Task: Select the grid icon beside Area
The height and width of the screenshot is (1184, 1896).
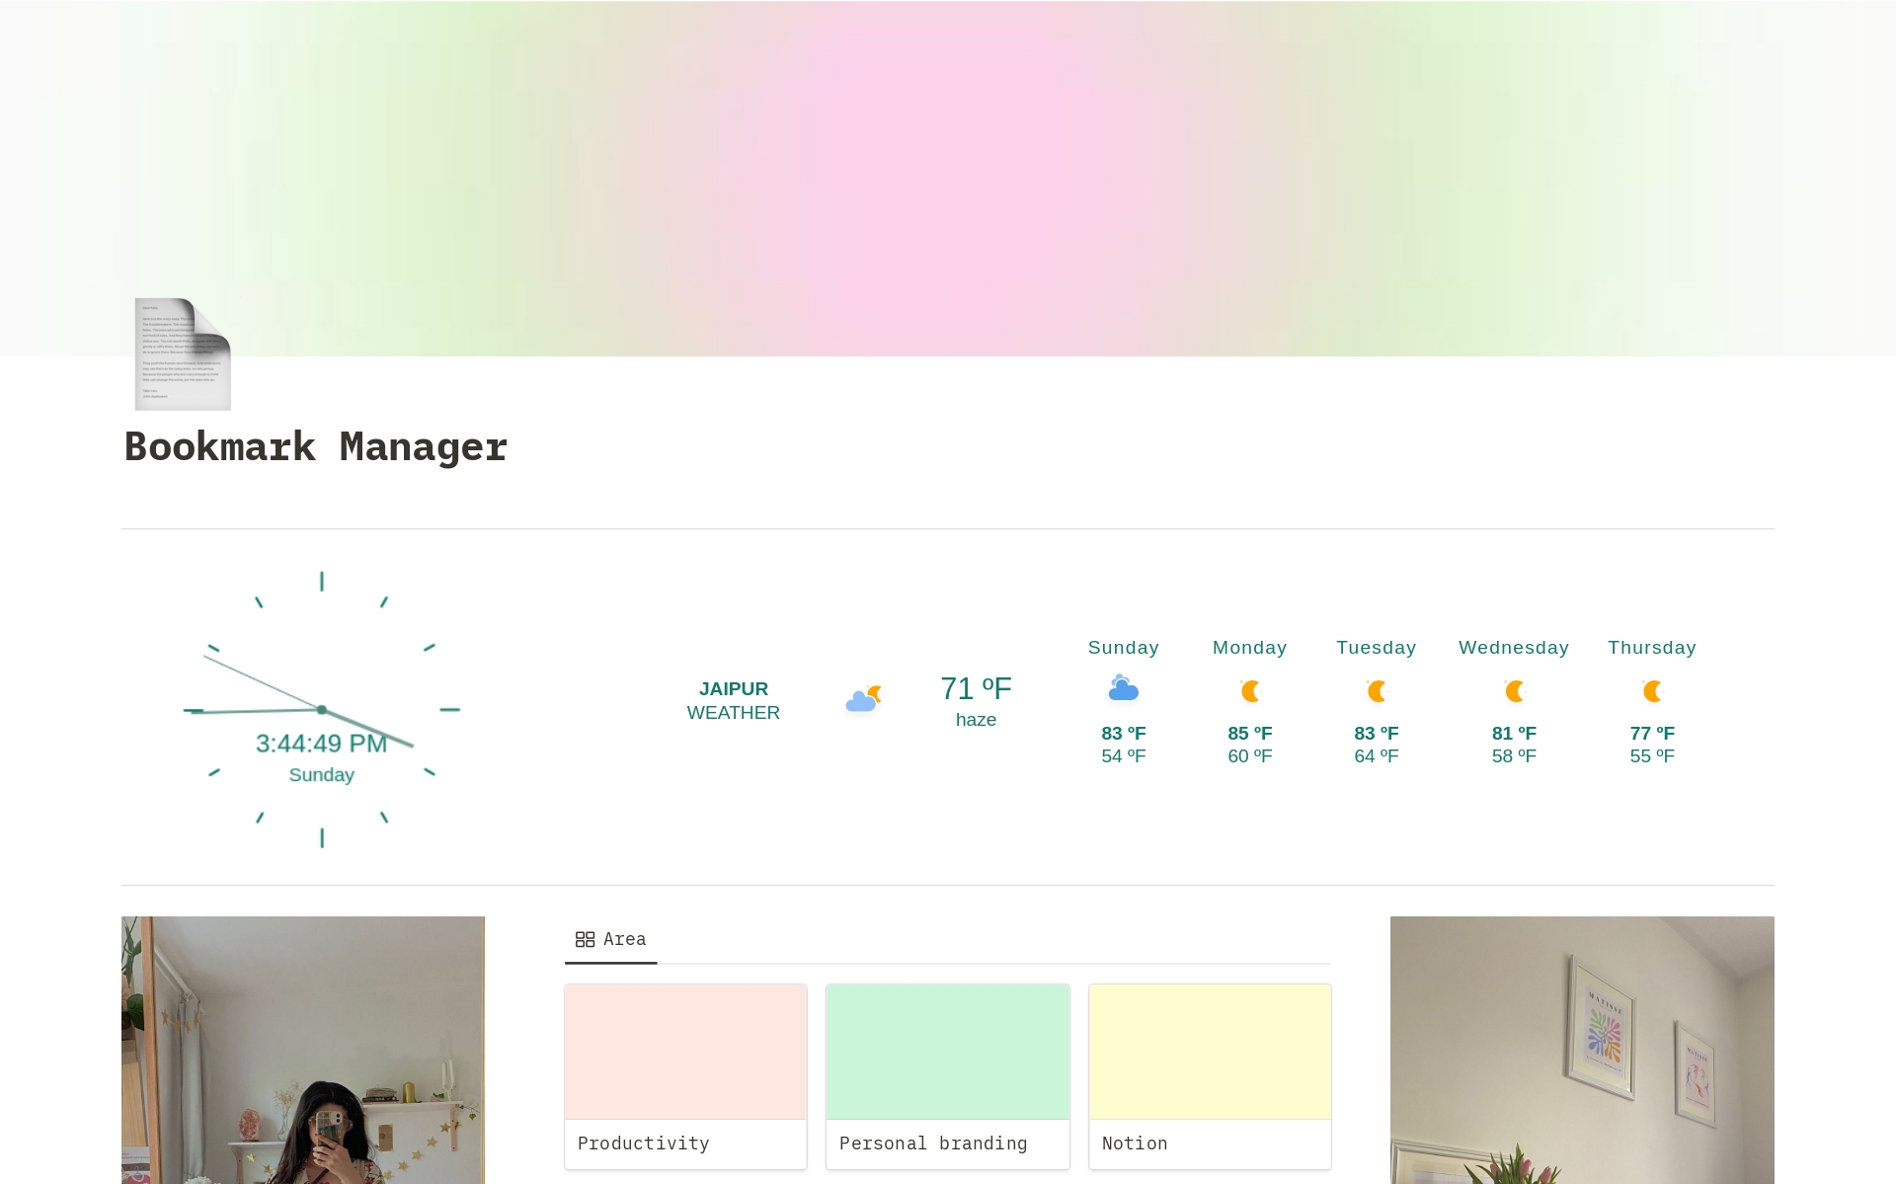Action: [585, 939]
